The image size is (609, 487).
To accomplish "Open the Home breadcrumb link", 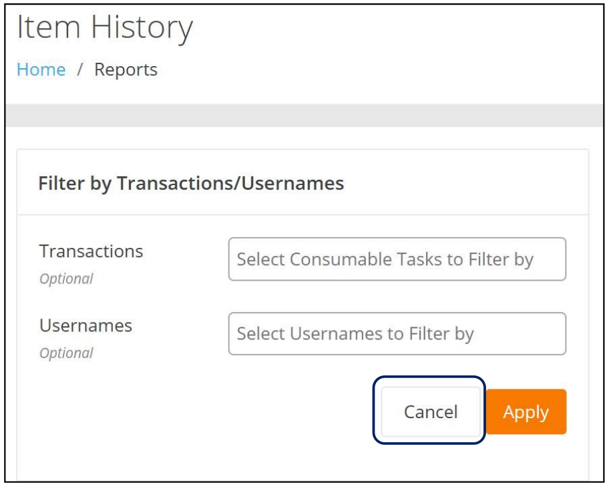I will pos(41,70).
